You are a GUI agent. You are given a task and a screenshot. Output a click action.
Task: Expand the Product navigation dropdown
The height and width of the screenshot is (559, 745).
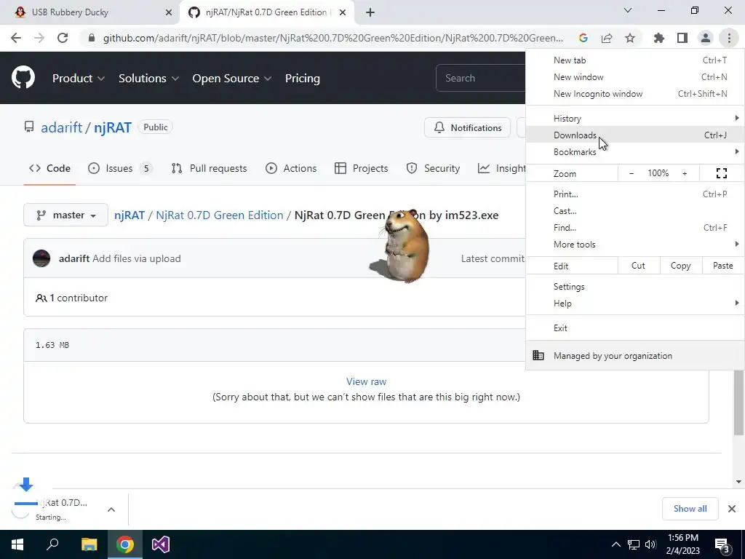79,79
